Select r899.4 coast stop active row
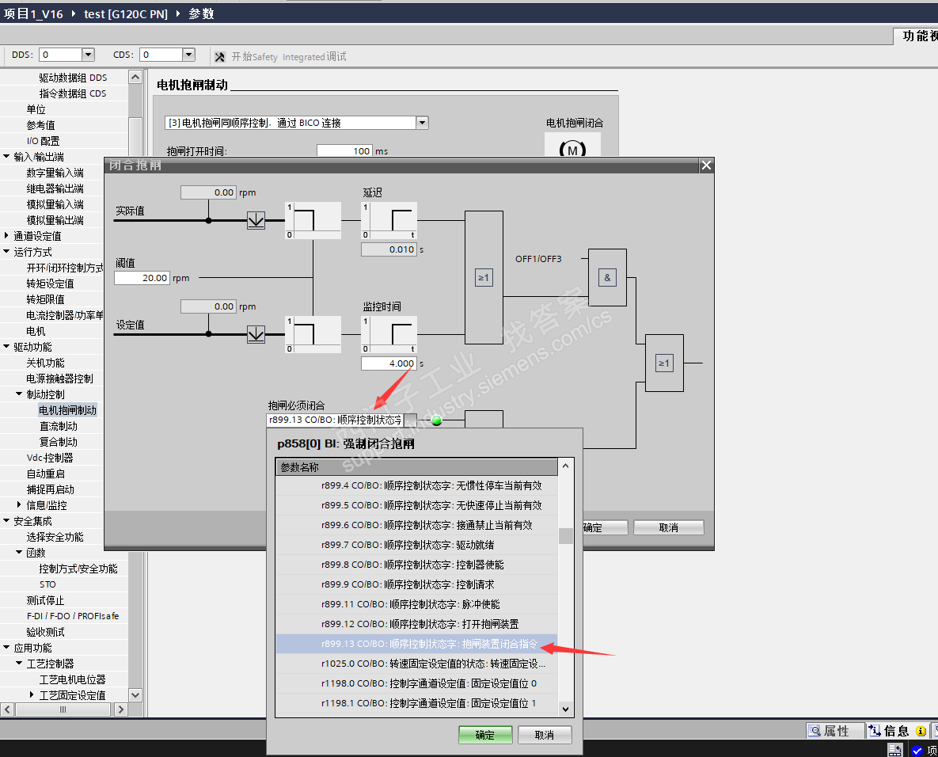The width and height of the screenshot is (938, 757). 417,486
